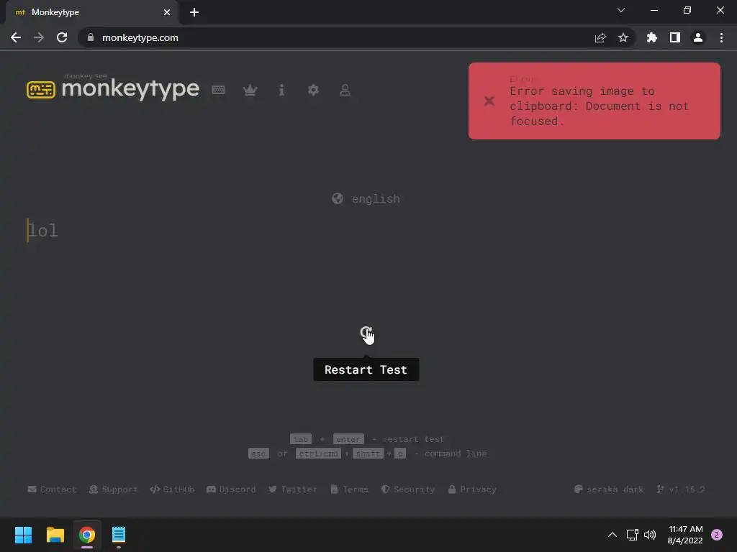This screenshot has width=737, height=552.
Task: Click the tab key hint
Action: pyautogui.click(x=301, y=439)
